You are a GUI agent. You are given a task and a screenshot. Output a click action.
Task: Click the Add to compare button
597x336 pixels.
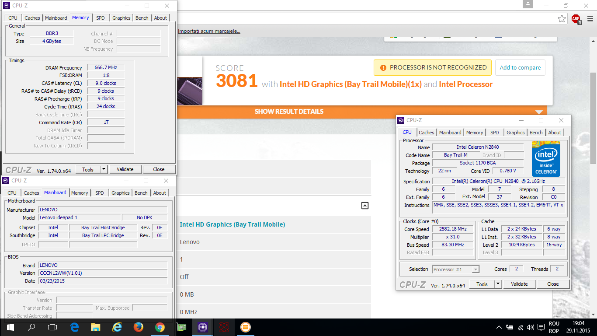[520, 68]
